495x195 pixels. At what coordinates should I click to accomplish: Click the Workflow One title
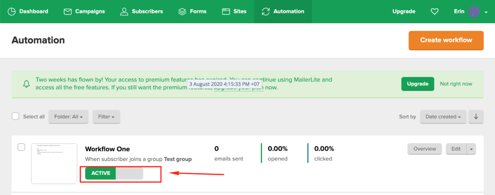pos(107,149)
